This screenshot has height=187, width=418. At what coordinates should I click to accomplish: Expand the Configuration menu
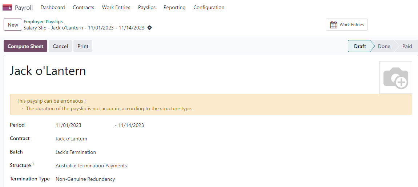[x=209, y=7]
